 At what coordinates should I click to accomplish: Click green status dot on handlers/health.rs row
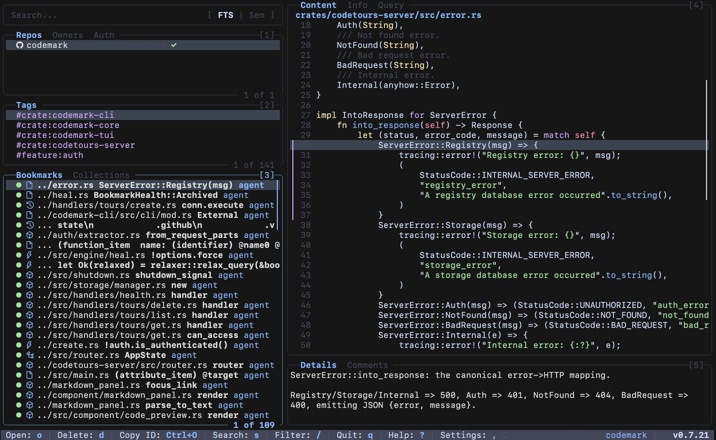coord(19,295)
